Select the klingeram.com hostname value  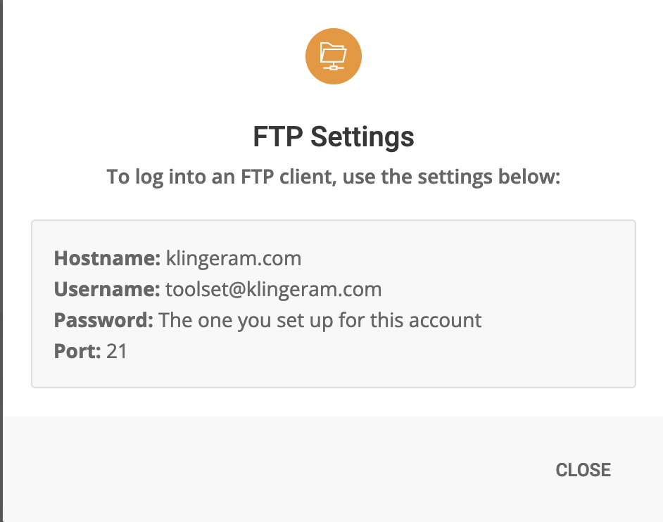pos(234,258)
